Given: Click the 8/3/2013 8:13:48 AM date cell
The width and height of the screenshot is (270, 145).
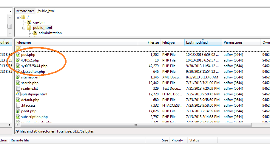Looking at the screenshot, I should pos(202,77).
